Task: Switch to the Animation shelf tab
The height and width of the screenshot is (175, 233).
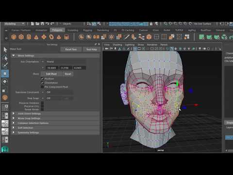Action: pyautogui.click(x=41, y=30)
